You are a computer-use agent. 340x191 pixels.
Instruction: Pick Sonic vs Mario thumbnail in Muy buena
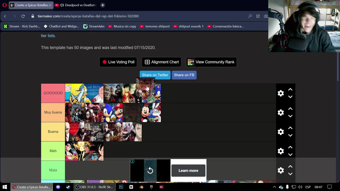[113, 112]
